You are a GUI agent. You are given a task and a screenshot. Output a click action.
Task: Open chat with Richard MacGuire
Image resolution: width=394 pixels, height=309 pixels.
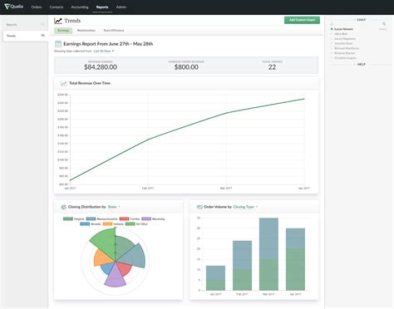coord(347,48)
